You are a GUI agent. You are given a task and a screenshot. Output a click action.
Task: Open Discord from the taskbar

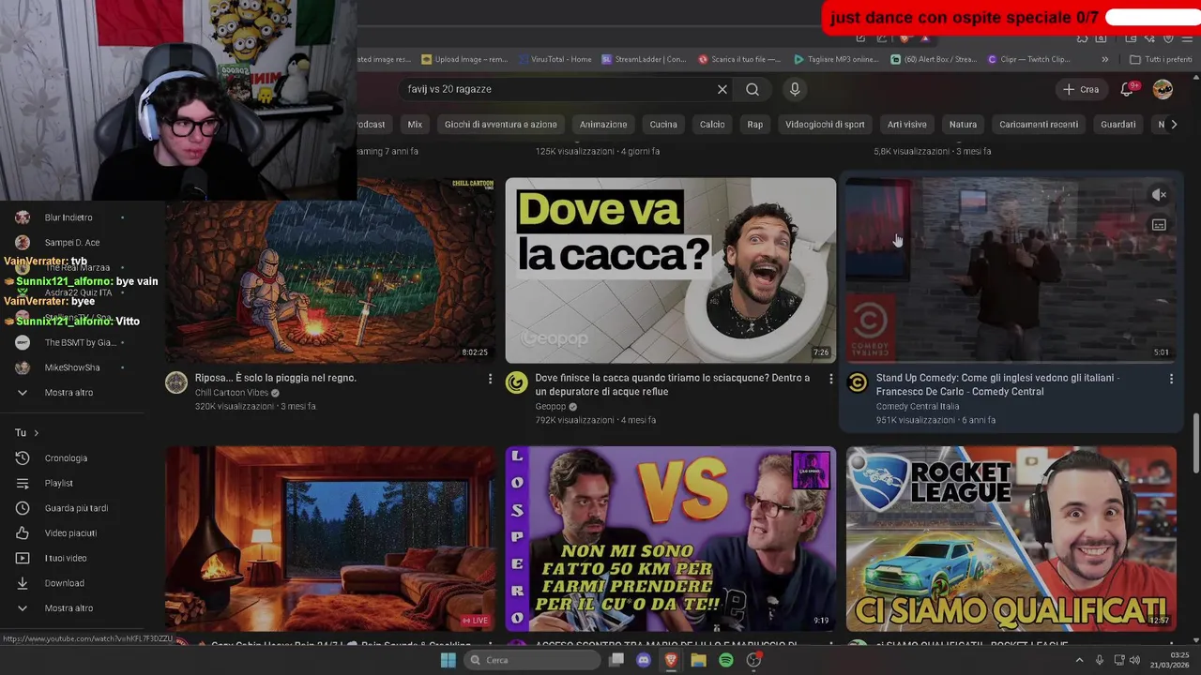pos(644,660)
